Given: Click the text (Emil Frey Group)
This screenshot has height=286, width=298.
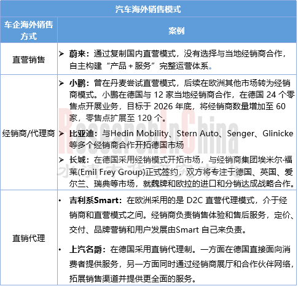Looking at the screenshot, I should [x=111, y=172].
